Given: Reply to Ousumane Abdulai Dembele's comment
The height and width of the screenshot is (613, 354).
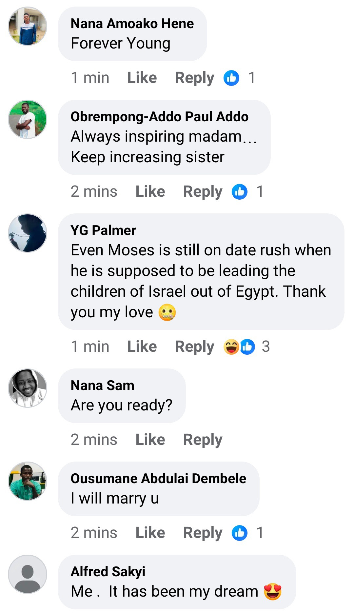Looking at the screenshot, I should [203, 533].
